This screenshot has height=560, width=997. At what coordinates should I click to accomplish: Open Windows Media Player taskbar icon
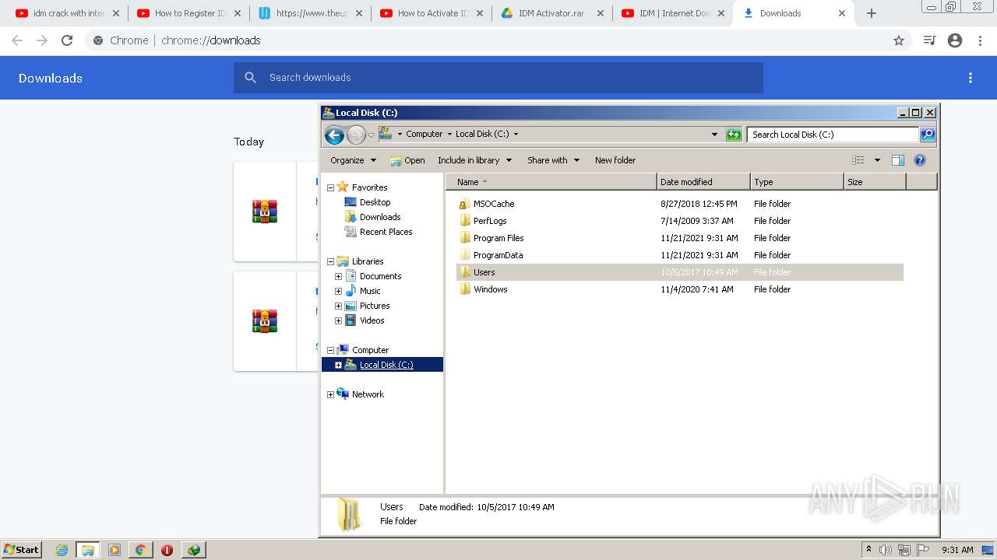114,550
